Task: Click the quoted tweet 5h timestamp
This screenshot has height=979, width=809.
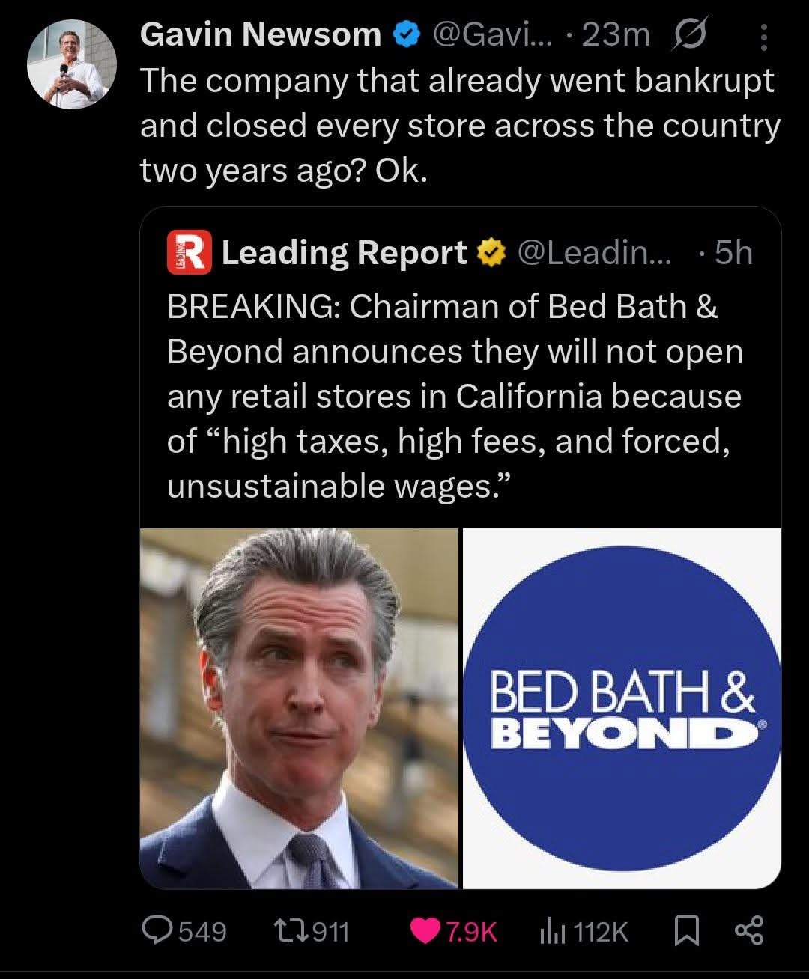Action: point(733,253)
